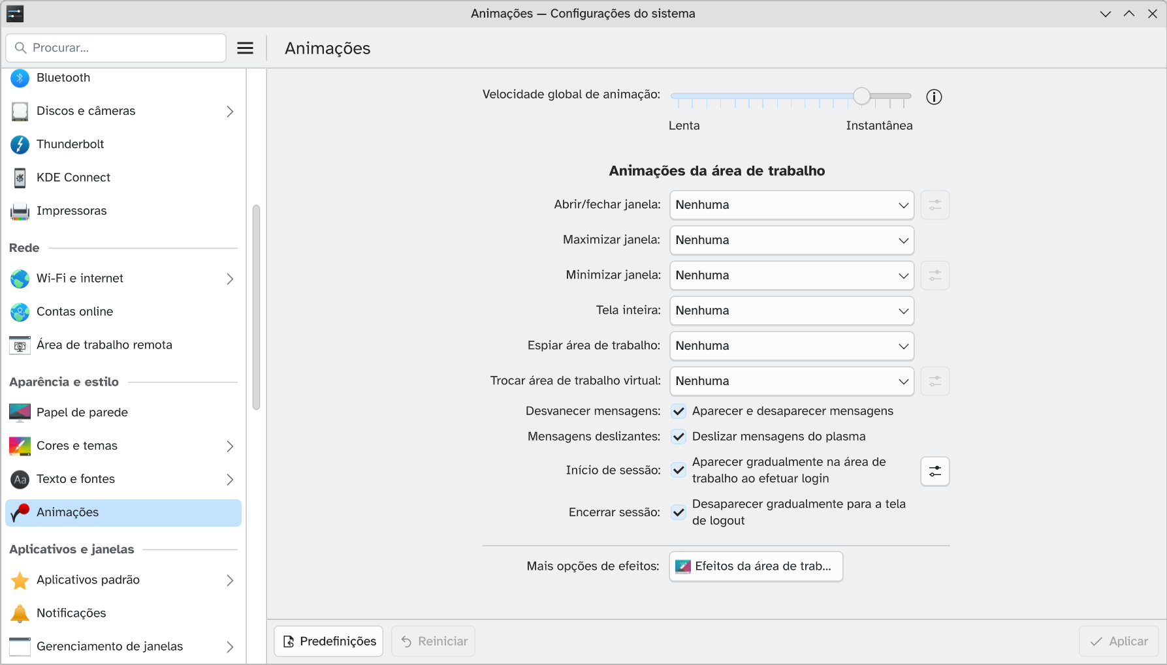Open Efeitos da área de trabalho button
Screen dimensions: 1167x665
click(756, 566)
